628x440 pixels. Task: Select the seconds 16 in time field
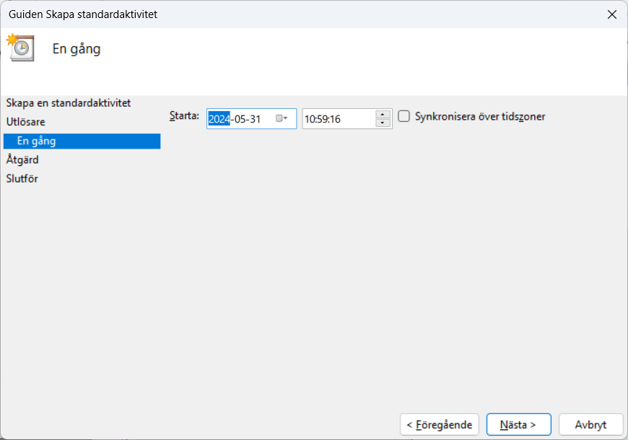tap(335, 119)
